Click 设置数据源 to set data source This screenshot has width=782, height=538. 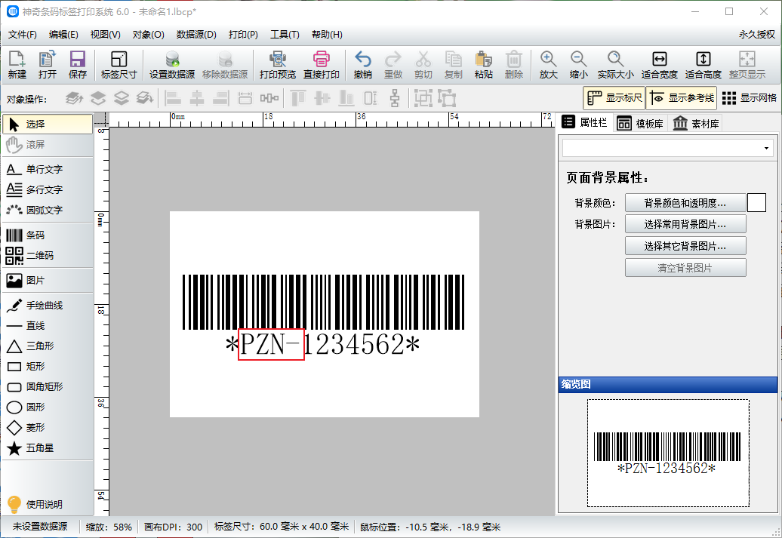coord(172,65)
